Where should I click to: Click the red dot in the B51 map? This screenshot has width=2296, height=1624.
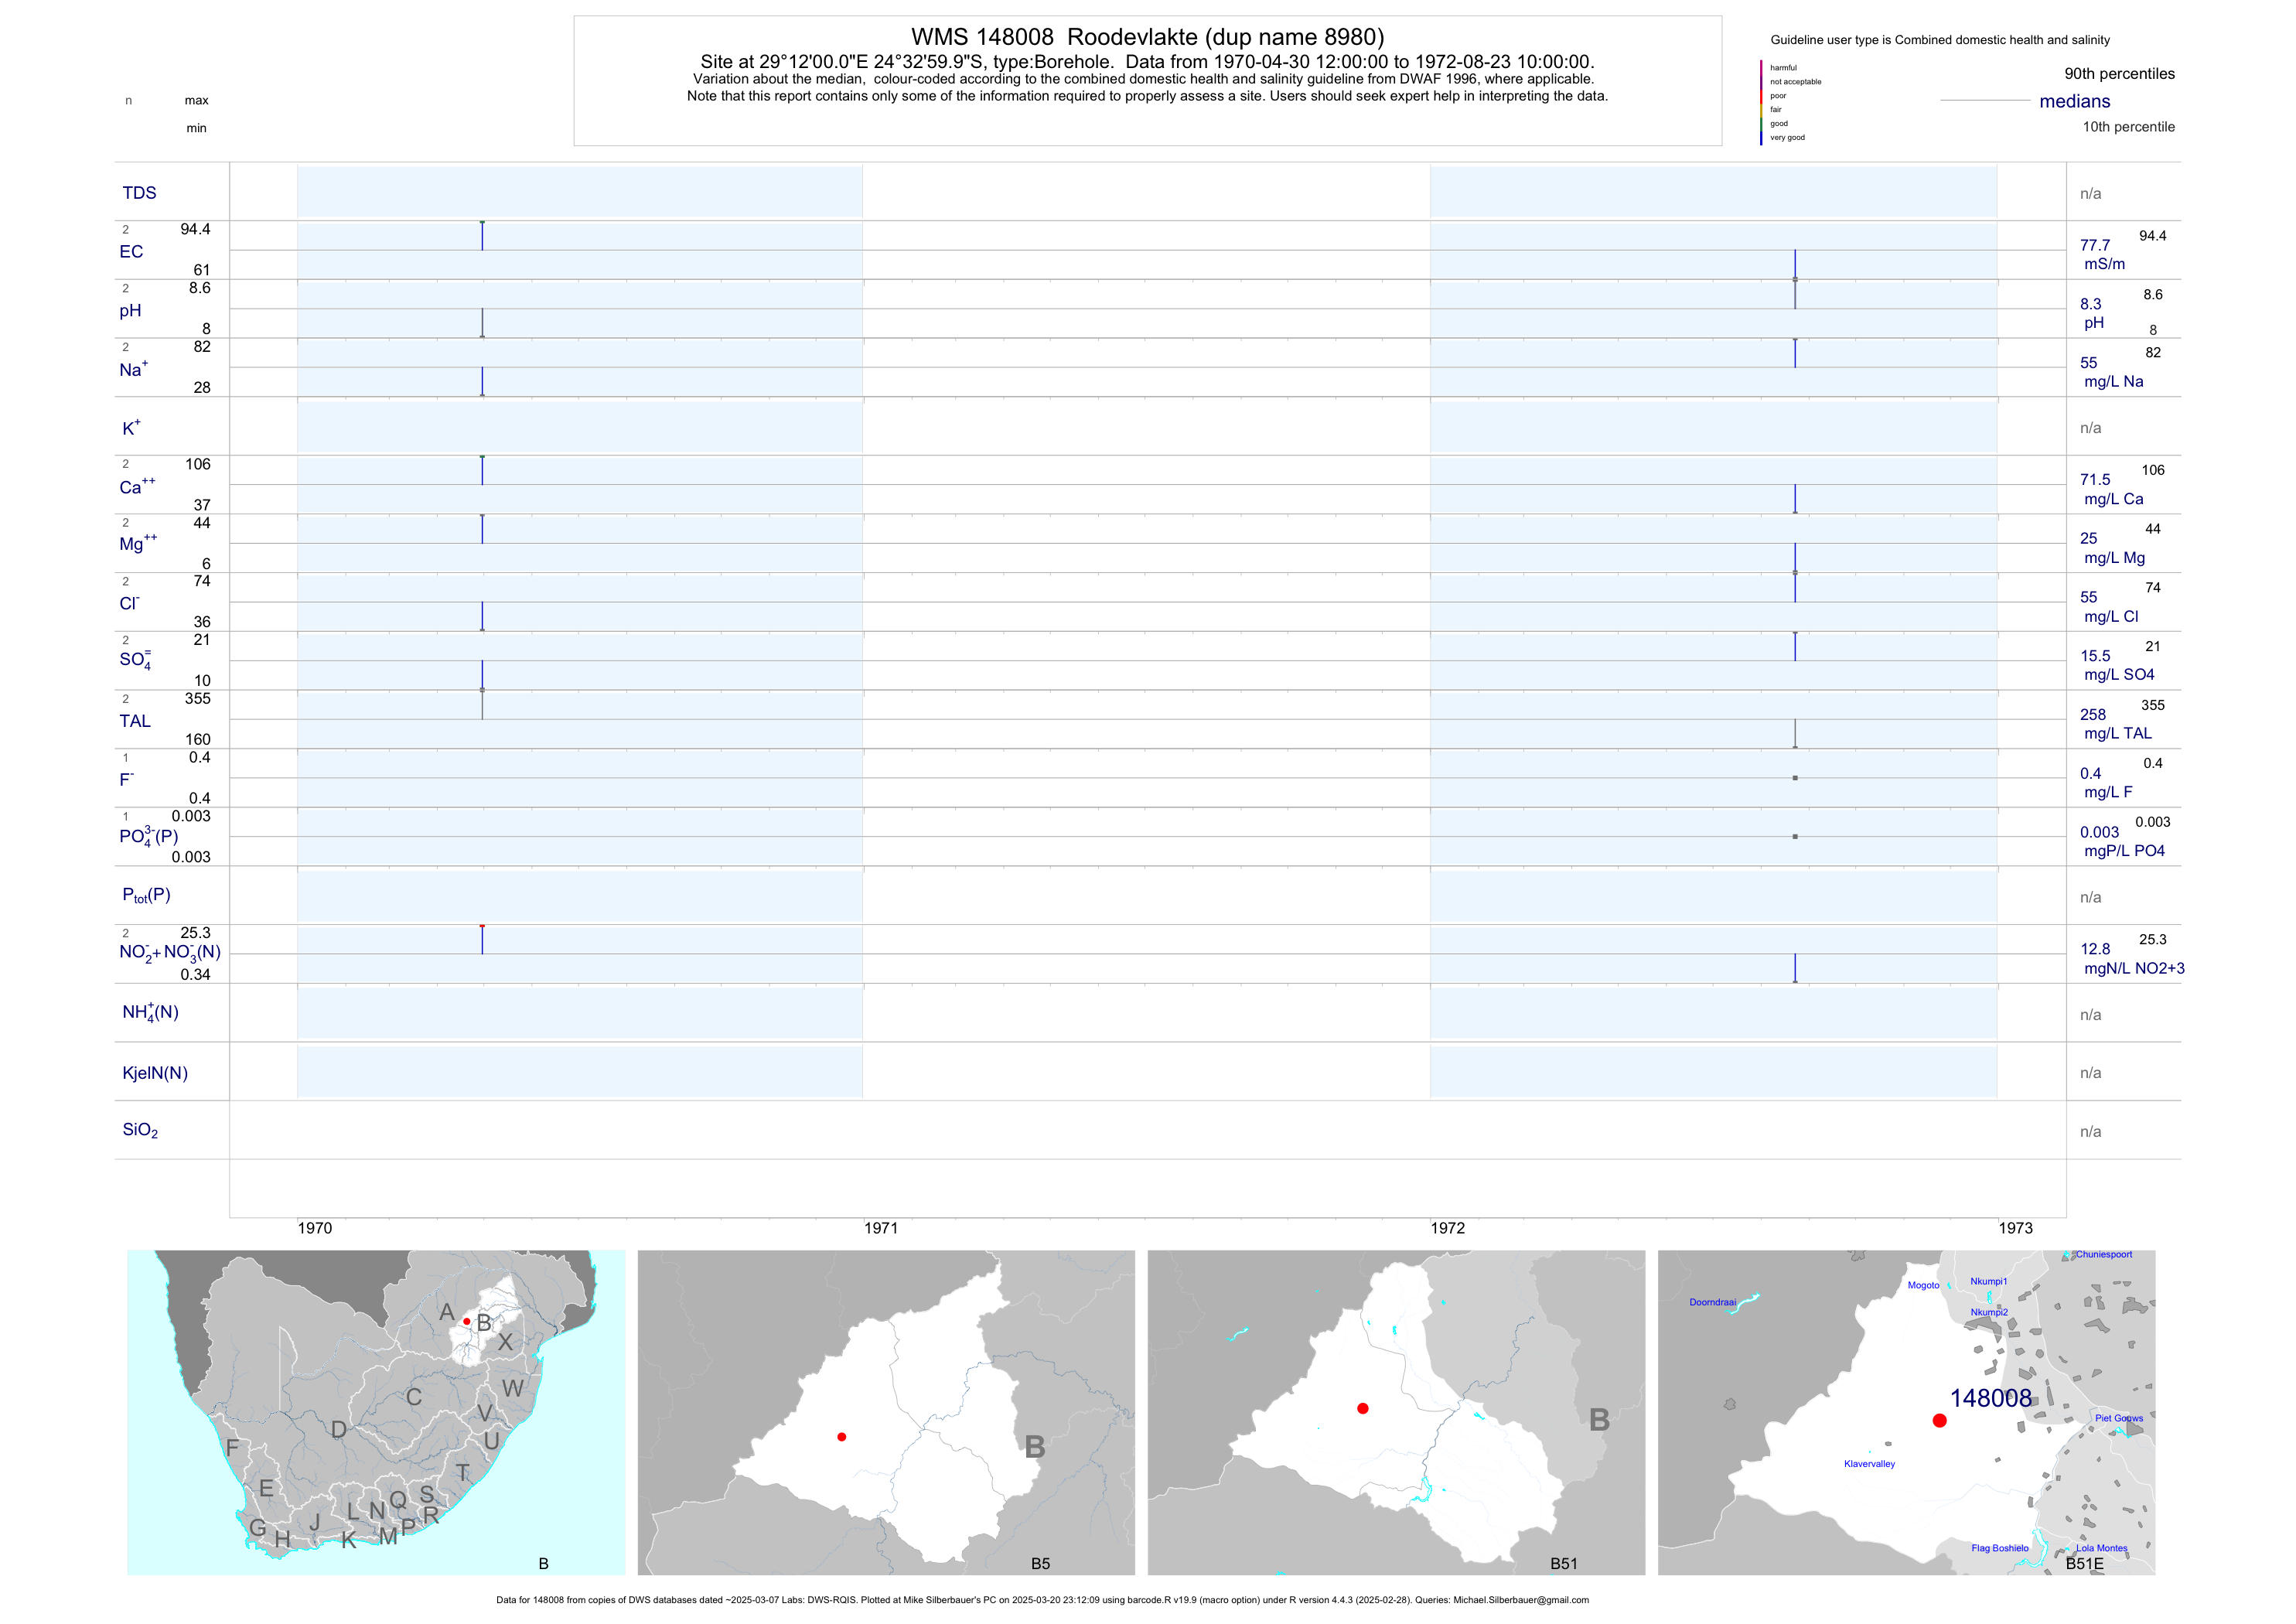pos(1363,1408)
